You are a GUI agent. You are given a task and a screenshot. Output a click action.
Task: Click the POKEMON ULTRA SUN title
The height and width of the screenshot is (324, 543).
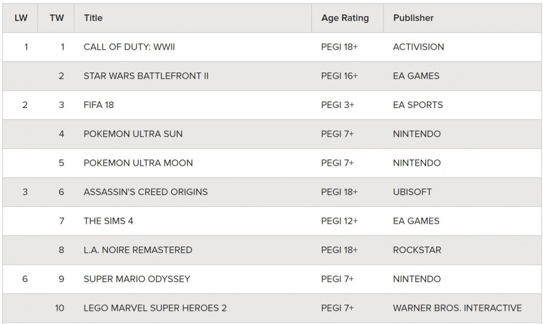[133, 134]
